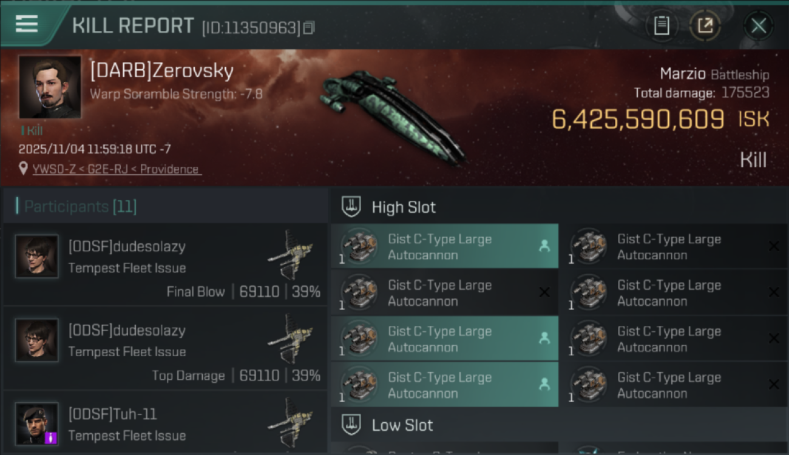Open the hamburger menu in top-left corner

coord(27,24)
